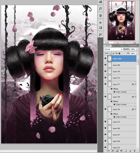Toggle Color Overlay eye under Layer 177
140x153 pixels.
(x=114, y=92)
